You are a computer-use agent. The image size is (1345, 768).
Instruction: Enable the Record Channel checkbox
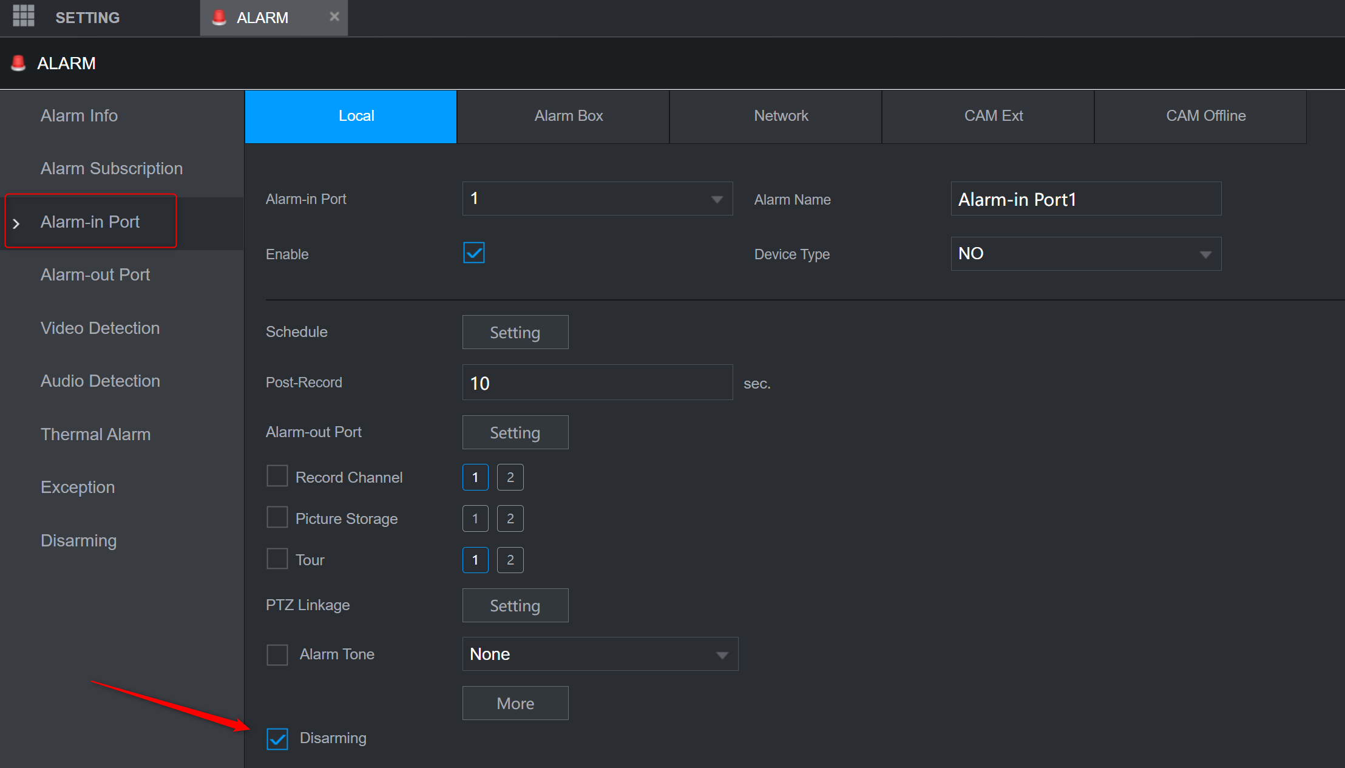click(277, 477)
